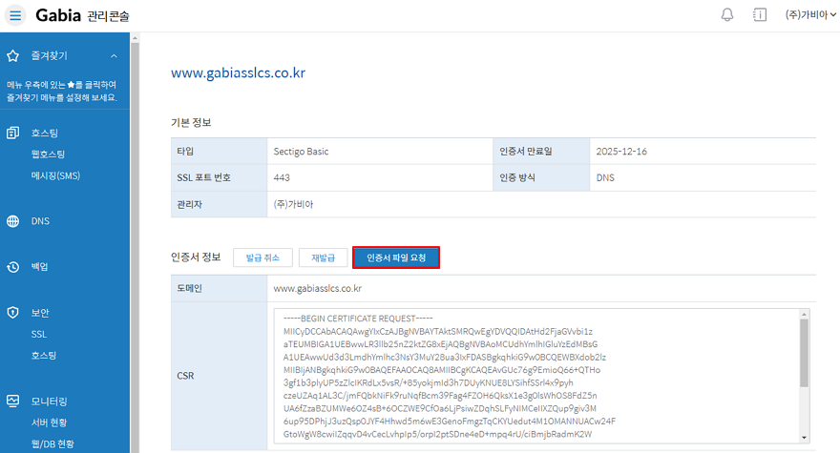Click the Sectigo Basic type value

point(301,152)
